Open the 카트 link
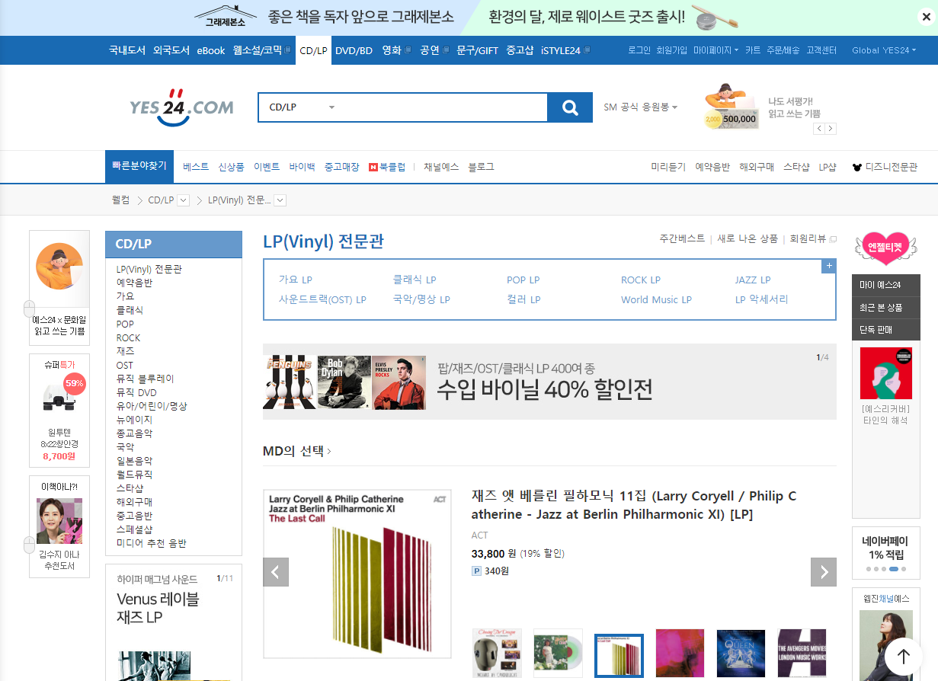This screenshot has height=681, width=938. click(753, 50)
